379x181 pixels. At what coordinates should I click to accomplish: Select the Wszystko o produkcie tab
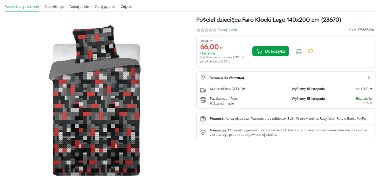[22, 7]
